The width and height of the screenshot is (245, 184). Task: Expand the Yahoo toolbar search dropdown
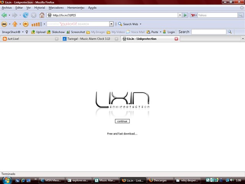(x=111, y=24)
